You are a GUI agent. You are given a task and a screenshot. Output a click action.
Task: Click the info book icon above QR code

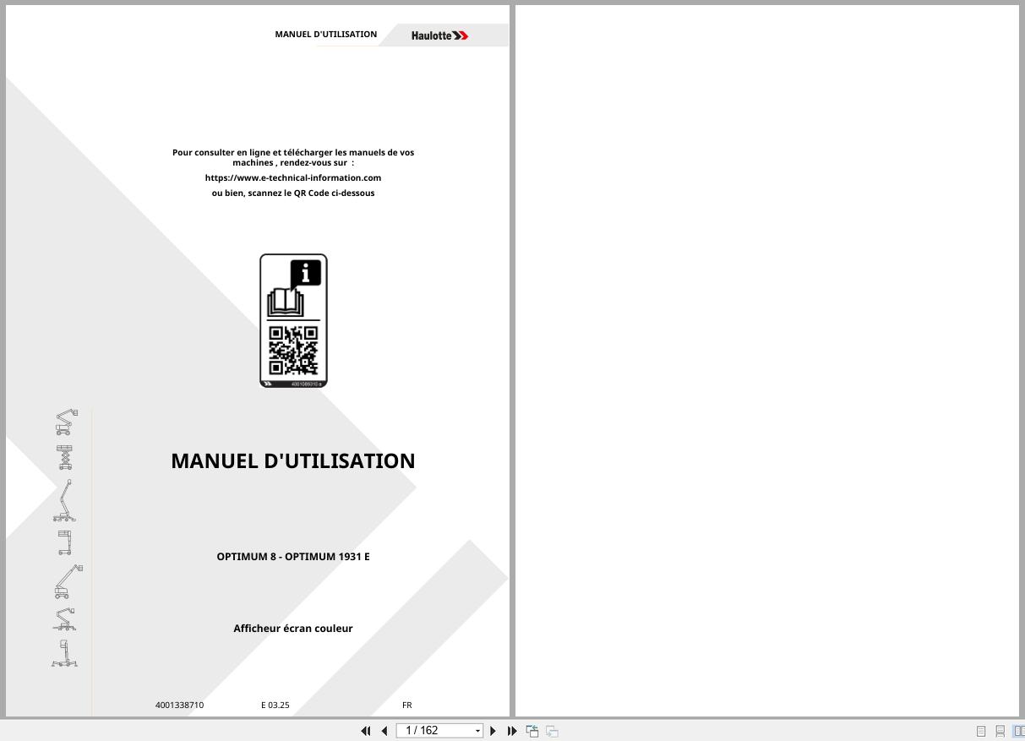point(293,288)
